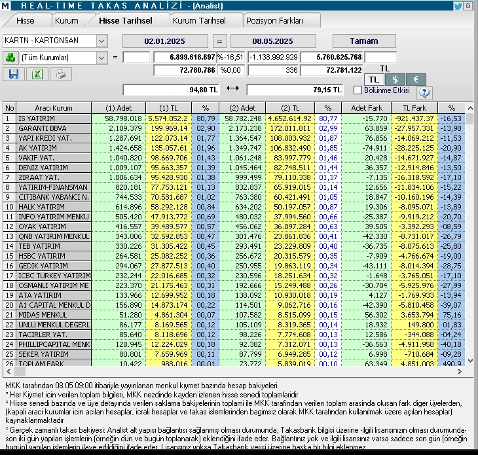
Task: Print the table with the printer icon
Action: (61, 74)
